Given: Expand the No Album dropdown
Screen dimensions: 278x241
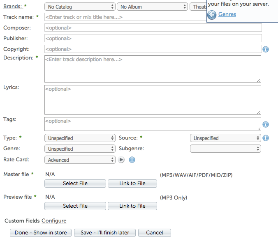Looking at the screenshot, I should click(152, 7).
